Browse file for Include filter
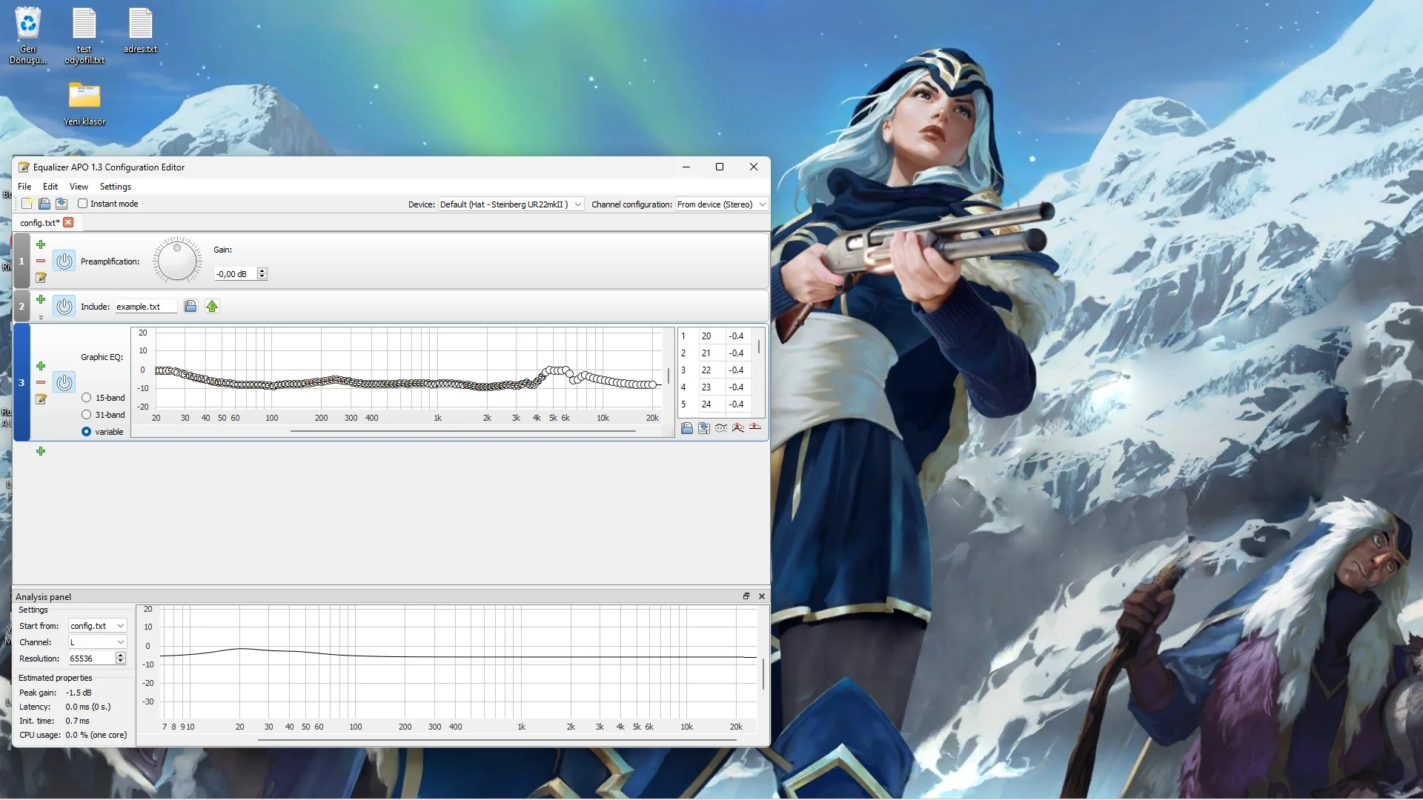 point(190,306)
